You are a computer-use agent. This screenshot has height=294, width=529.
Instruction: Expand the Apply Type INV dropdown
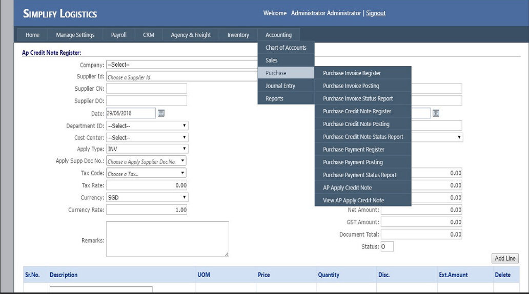tap(147, 149)
